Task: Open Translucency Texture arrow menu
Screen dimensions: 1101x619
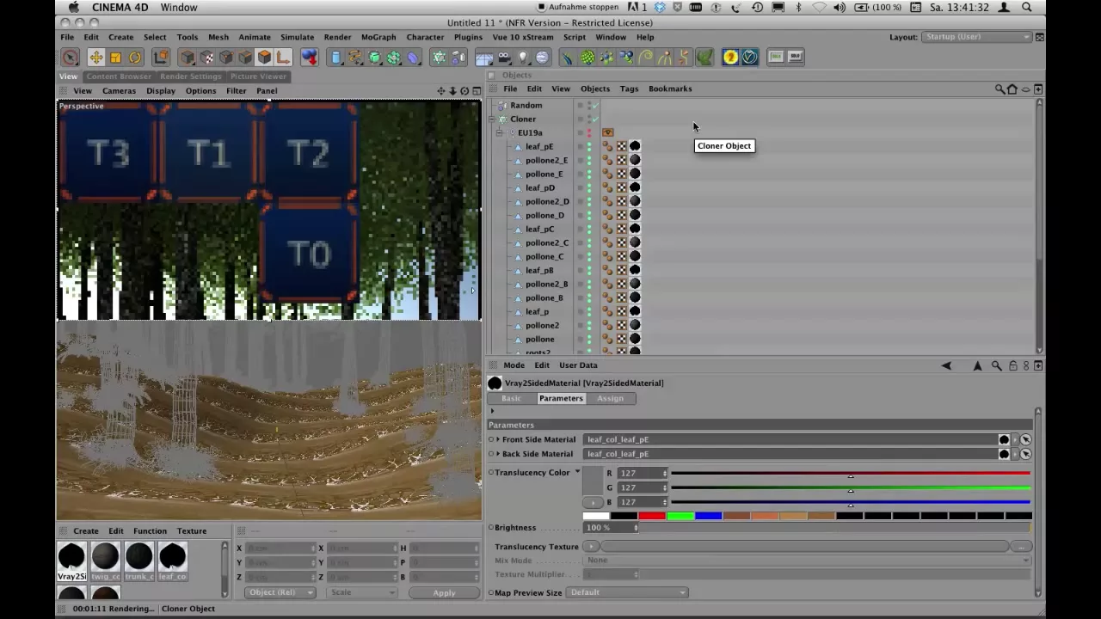Action: coord(591,547)
